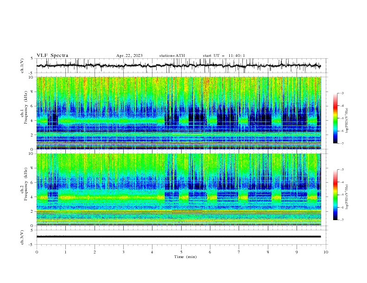Click the date 'Apr. 22, 2023'
The width and height of the screenshot is (367, 283).
(129, 55)
